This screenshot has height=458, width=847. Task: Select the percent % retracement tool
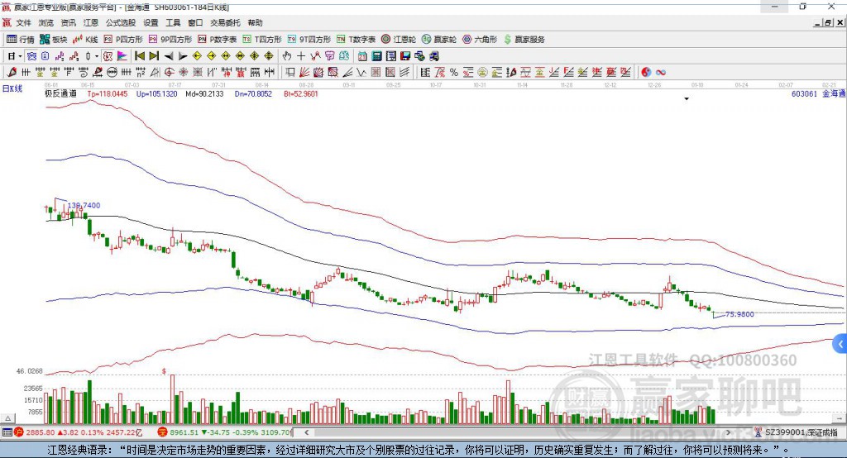454,73
